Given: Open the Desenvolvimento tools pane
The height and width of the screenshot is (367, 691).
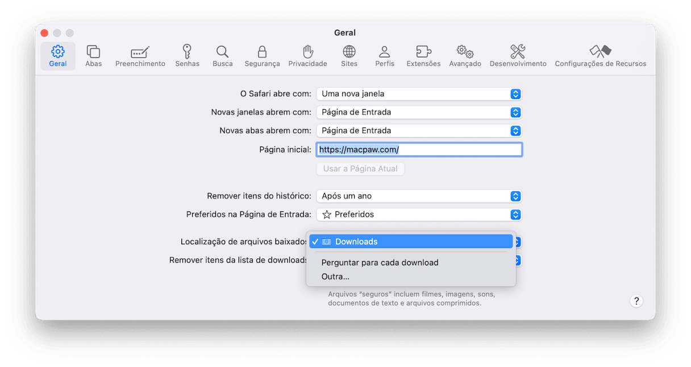Looking at the screenshot, I should (x=518, y=56).
